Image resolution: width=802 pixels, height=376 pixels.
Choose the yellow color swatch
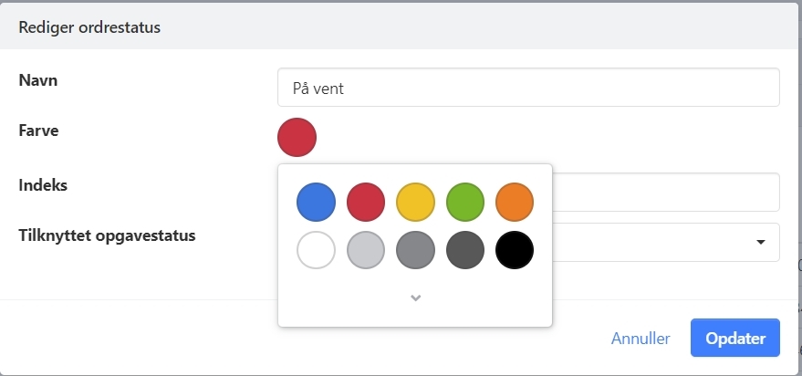[415, 202]
